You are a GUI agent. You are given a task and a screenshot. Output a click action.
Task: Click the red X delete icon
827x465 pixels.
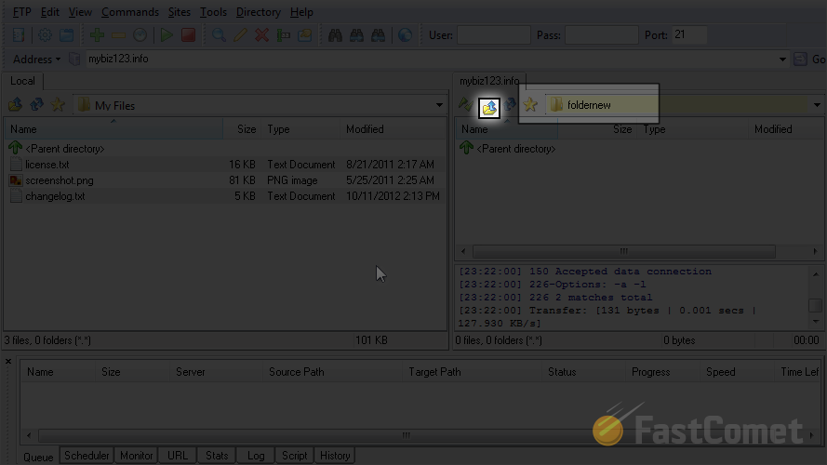[x=261, y=35]
